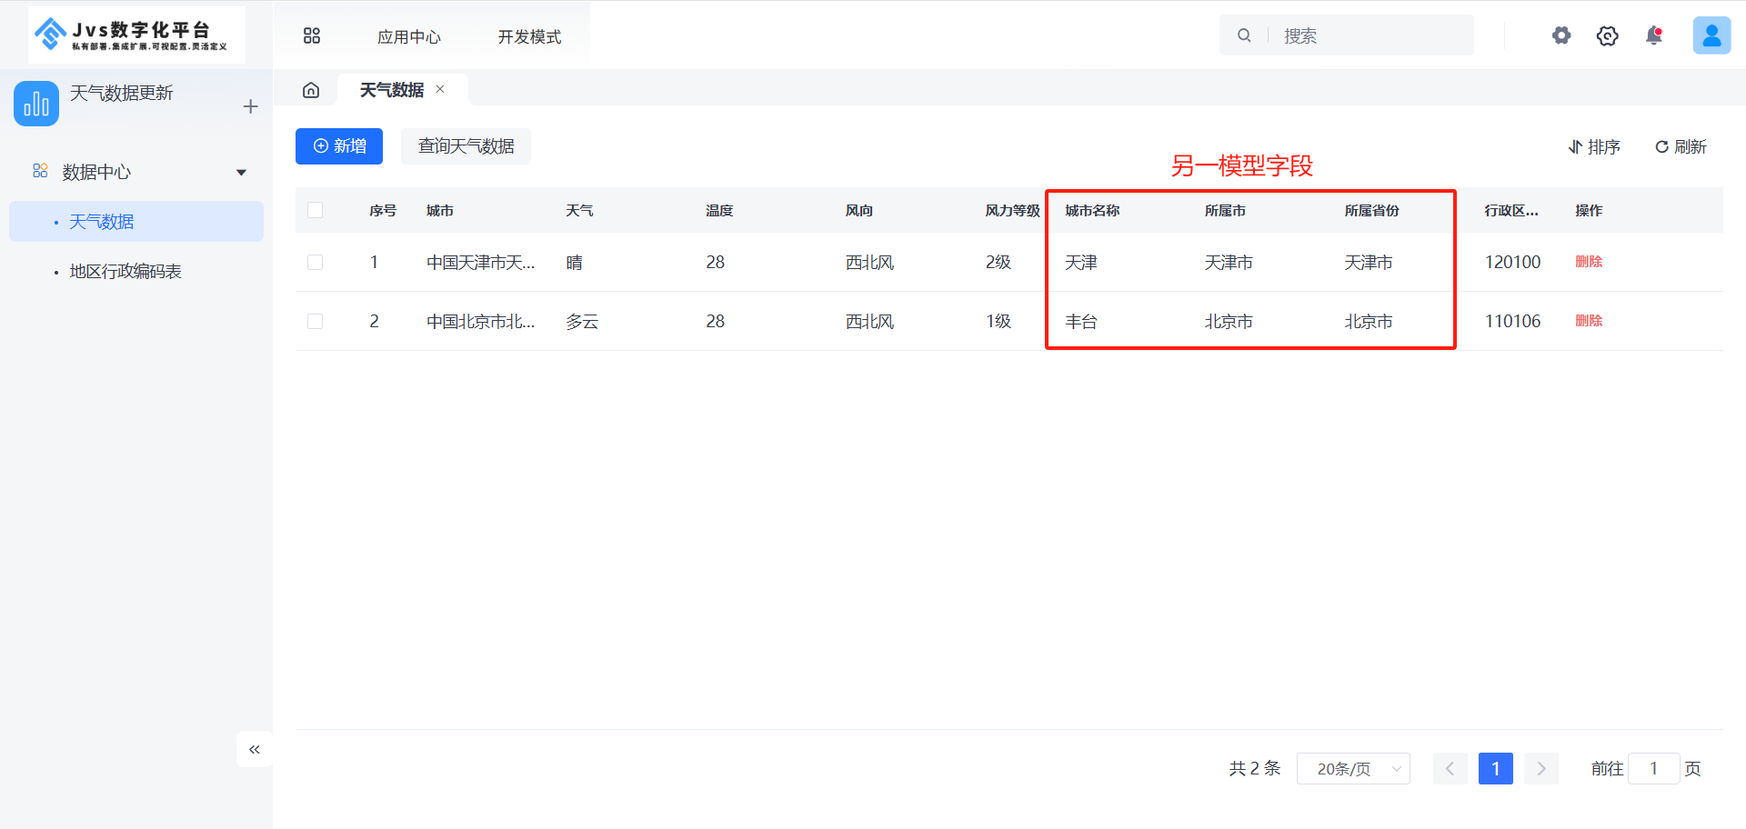The height and width of the screenshot is (829, 1746).
Task: Go to the home tab icon
Action: tap(311, 90)
